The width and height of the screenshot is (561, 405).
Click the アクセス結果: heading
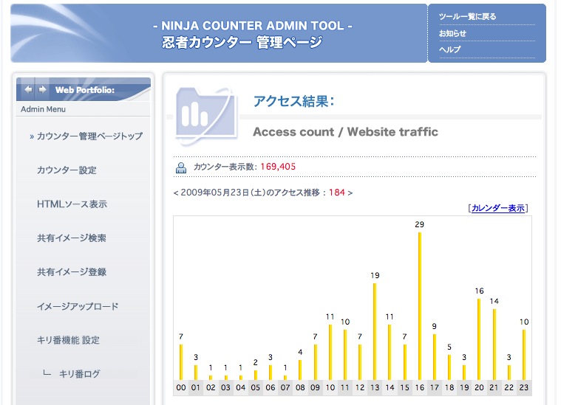click(293, 101)
